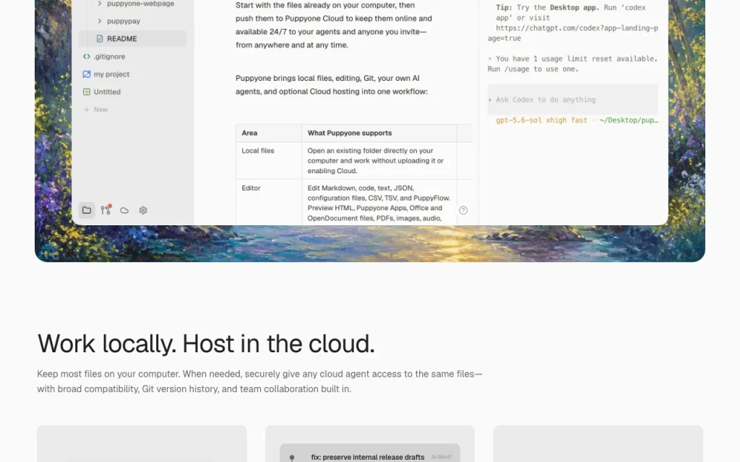This screenshot has height=462, width=740.
Task: Click the "fix: preserve internal release drafts" commit
Action: (368, 457)
